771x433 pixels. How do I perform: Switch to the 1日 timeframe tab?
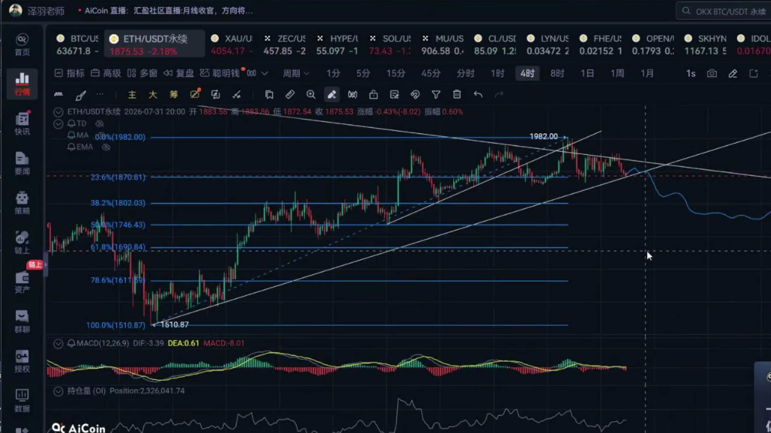coord(587,74)
